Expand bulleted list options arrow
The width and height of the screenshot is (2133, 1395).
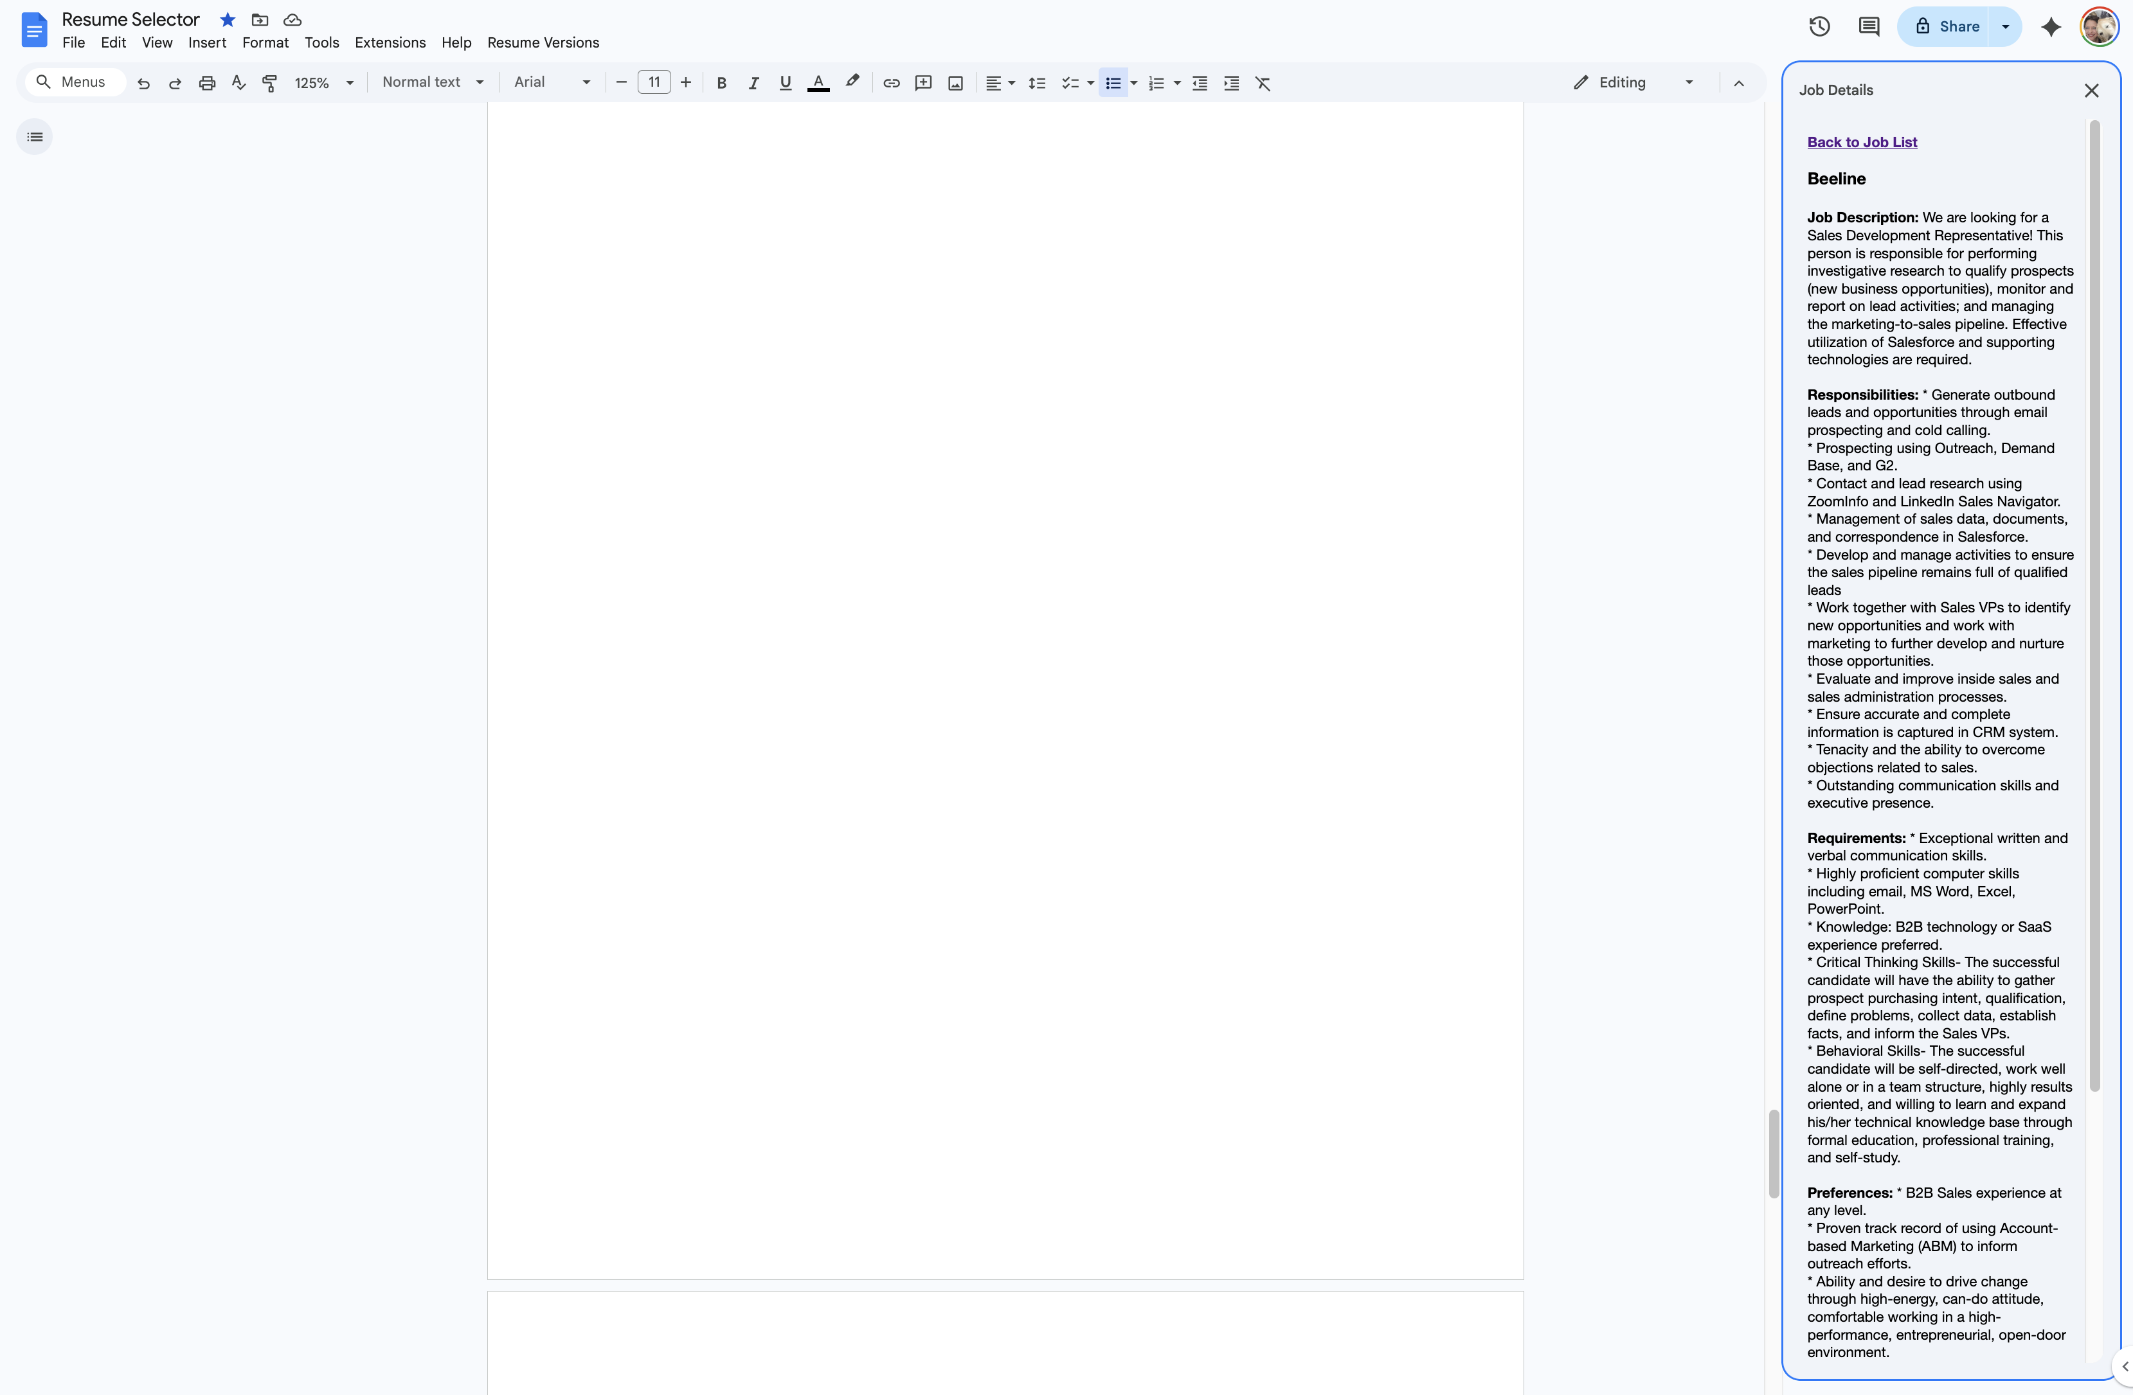[1134, 84]
